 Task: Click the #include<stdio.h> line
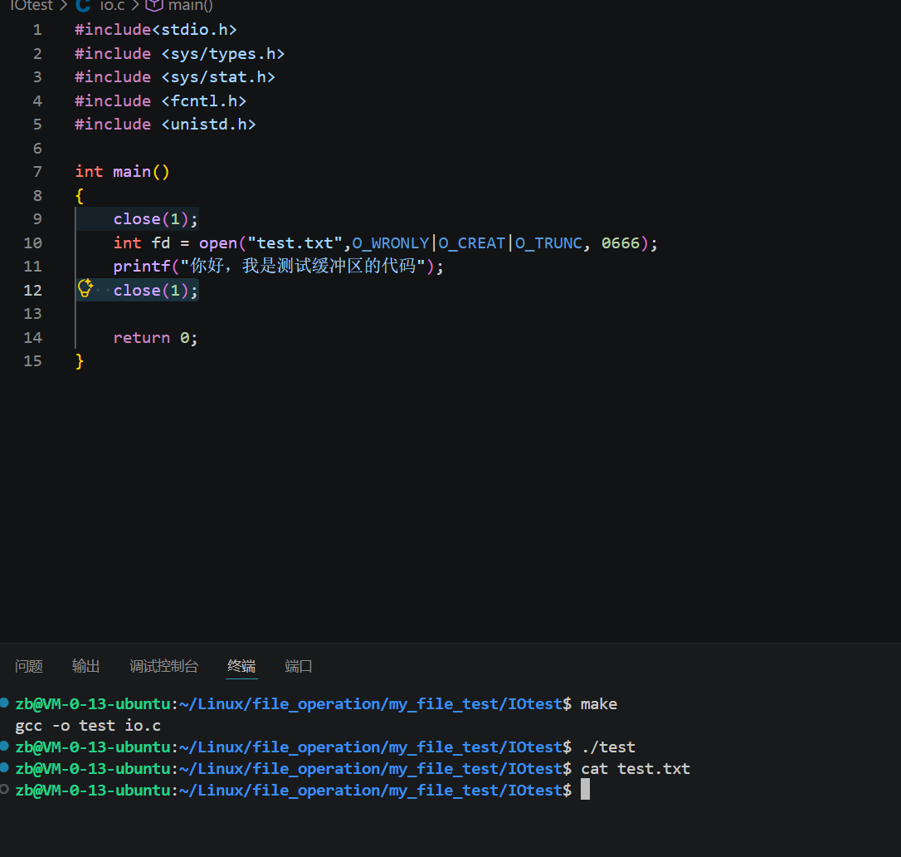156,30
